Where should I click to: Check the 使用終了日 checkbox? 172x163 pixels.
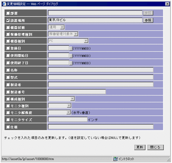8,63
